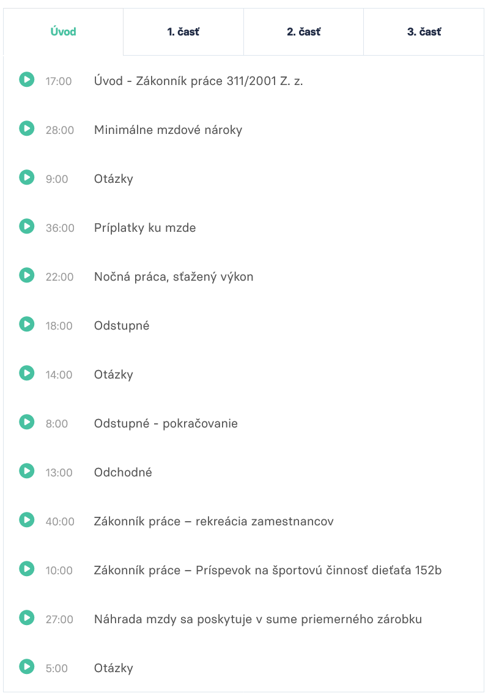The height and width of the screenshot is (696, 488).
Task: Click play icon beside Príplatky ku mzde
Action: [27, 226]
